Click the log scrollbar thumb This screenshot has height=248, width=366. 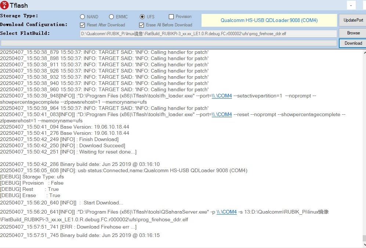[364, 238]
